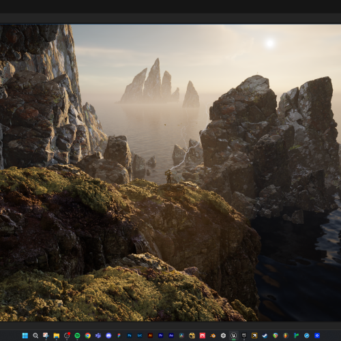Image resolution: width=341 pixels, height=341 pixels.
Task: Launch Lightroom Classic (LrC) icon
Action: point(140,336)
